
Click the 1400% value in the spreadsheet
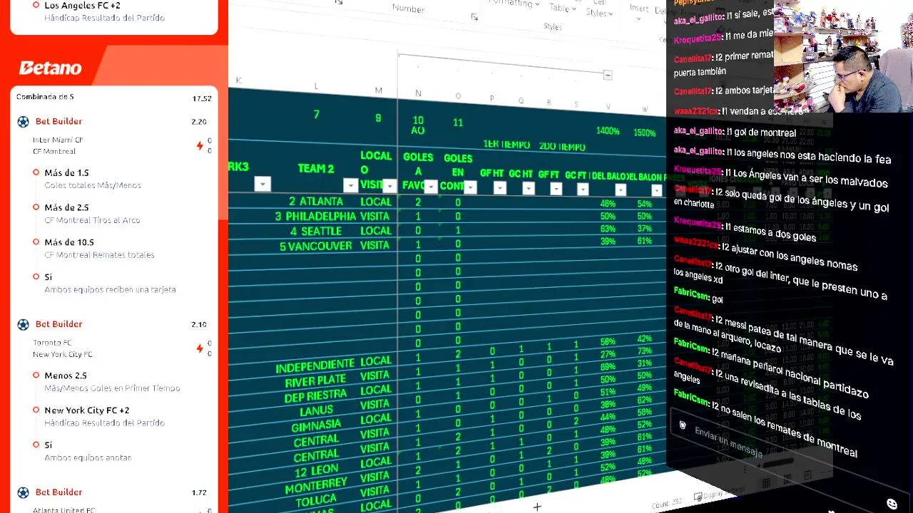coord(608,131)
